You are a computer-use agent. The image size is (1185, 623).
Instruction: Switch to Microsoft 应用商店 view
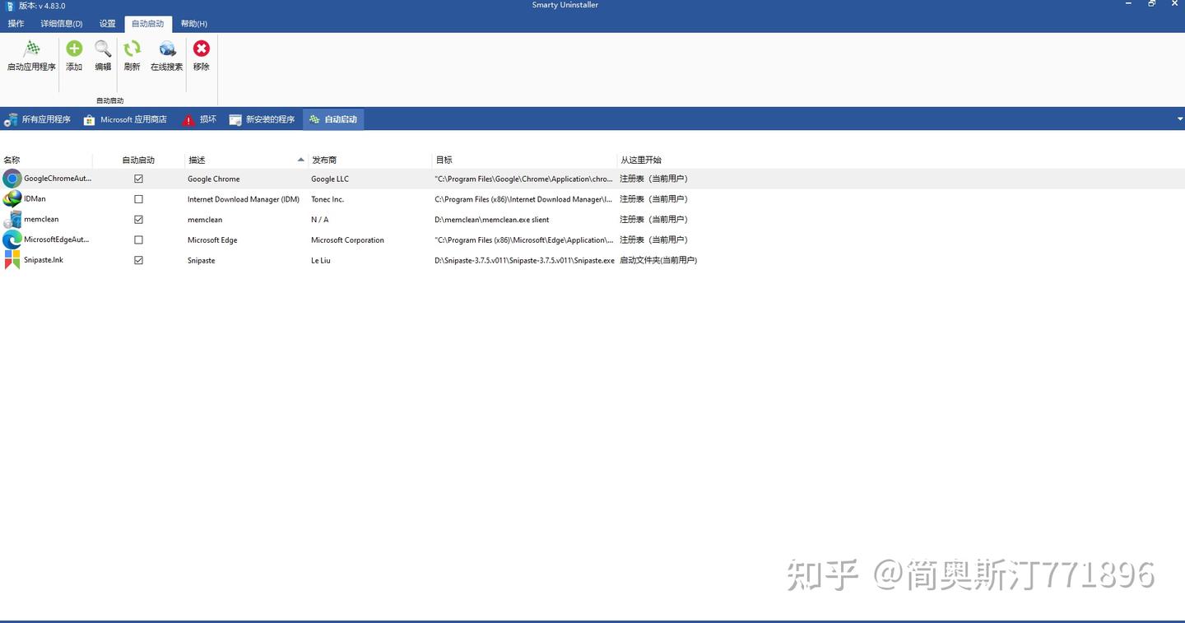click(125, 119)
